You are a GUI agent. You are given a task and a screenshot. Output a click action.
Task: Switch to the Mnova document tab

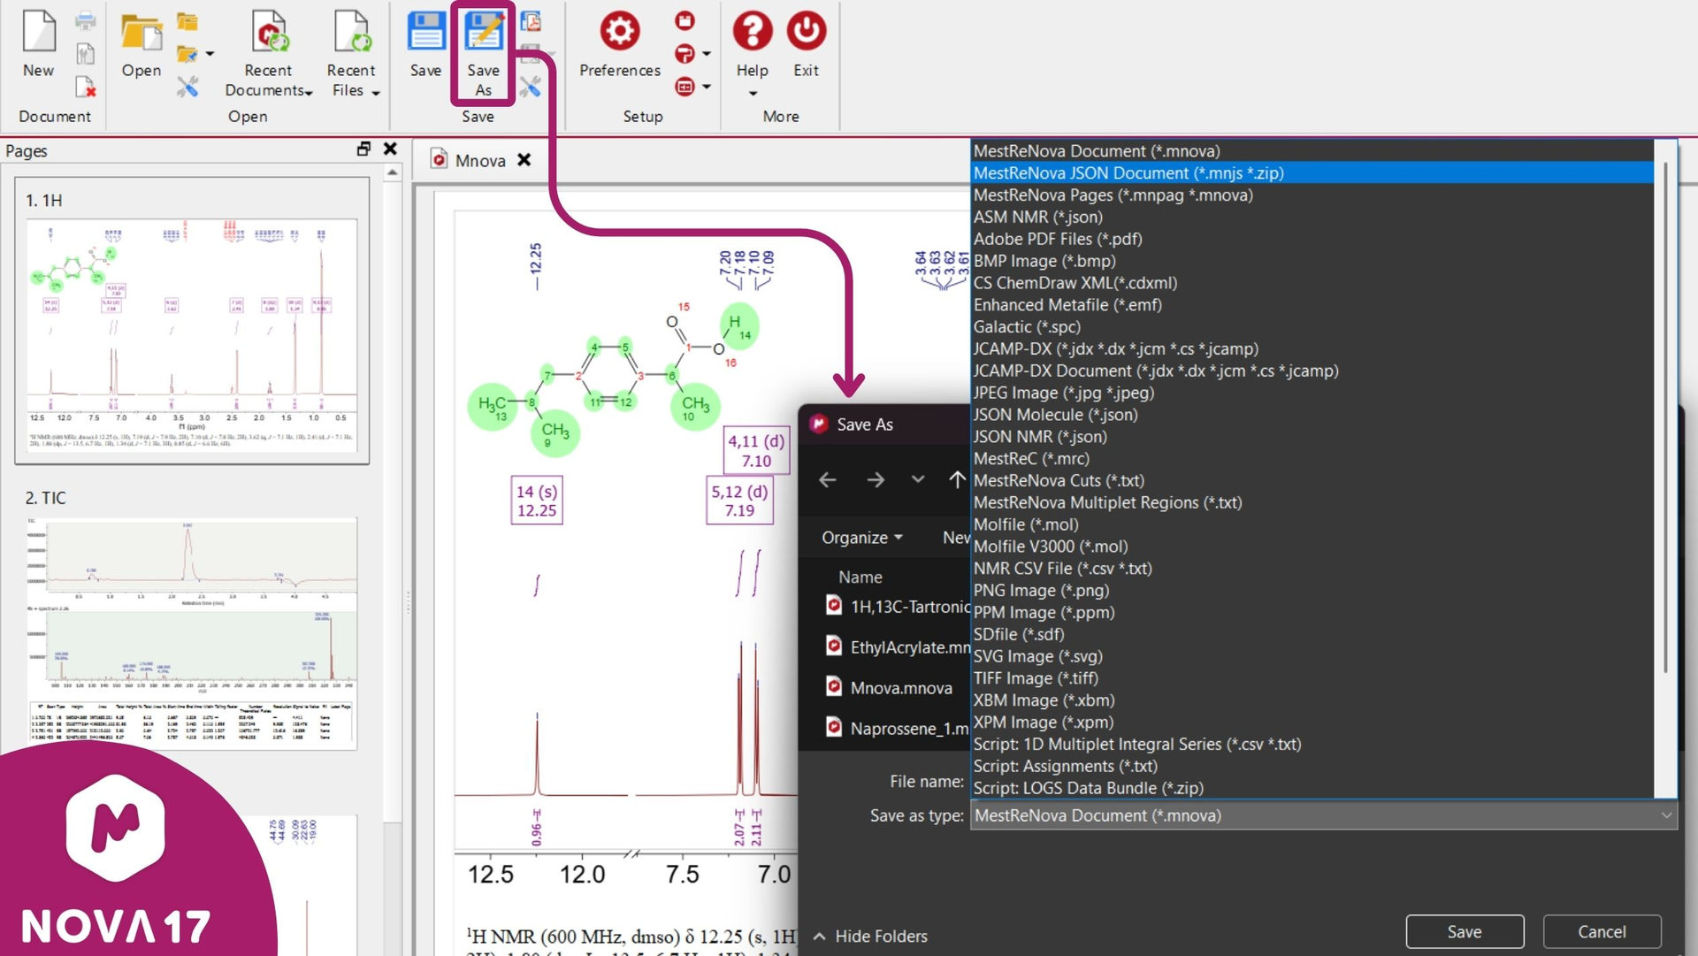click(x=479, y=160)
